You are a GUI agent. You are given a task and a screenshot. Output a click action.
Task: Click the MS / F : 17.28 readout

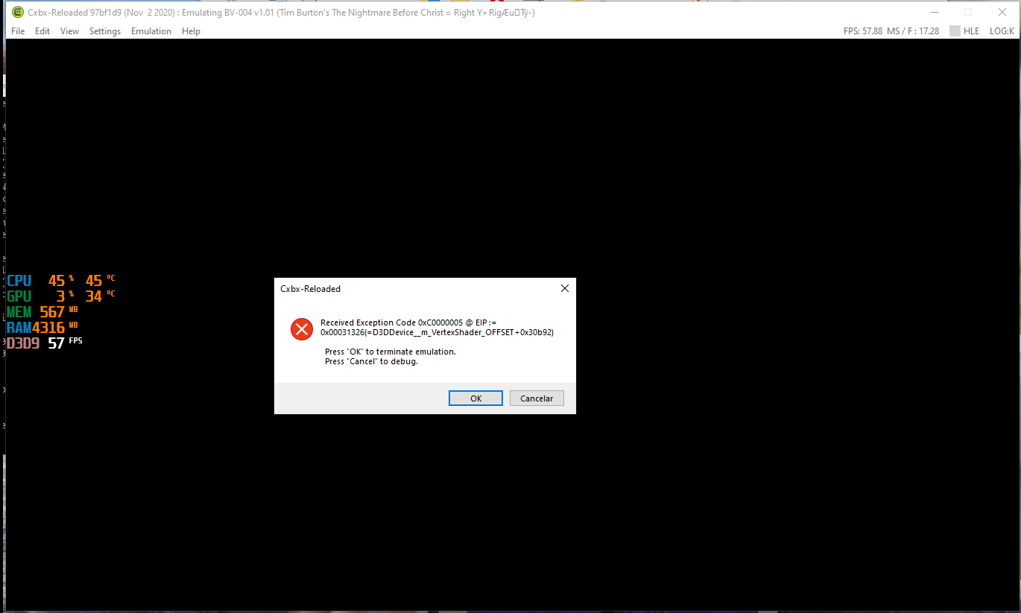[913, 31]
